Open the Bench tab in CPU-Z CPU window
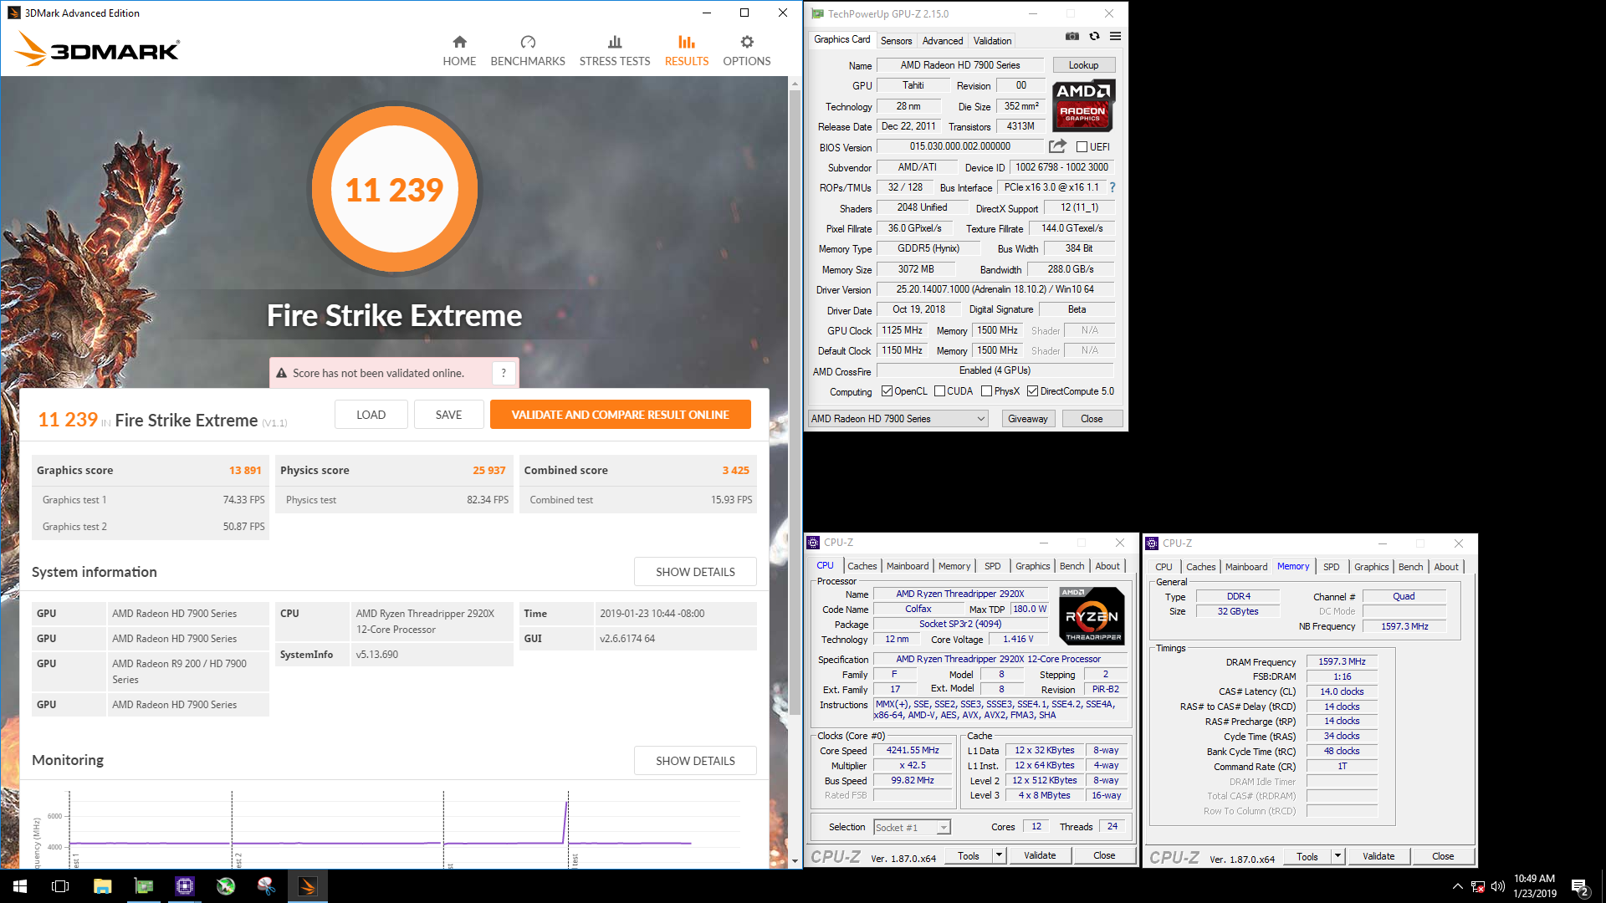This screenshot has width=1606, height=903. click(x=1072, y=566)
